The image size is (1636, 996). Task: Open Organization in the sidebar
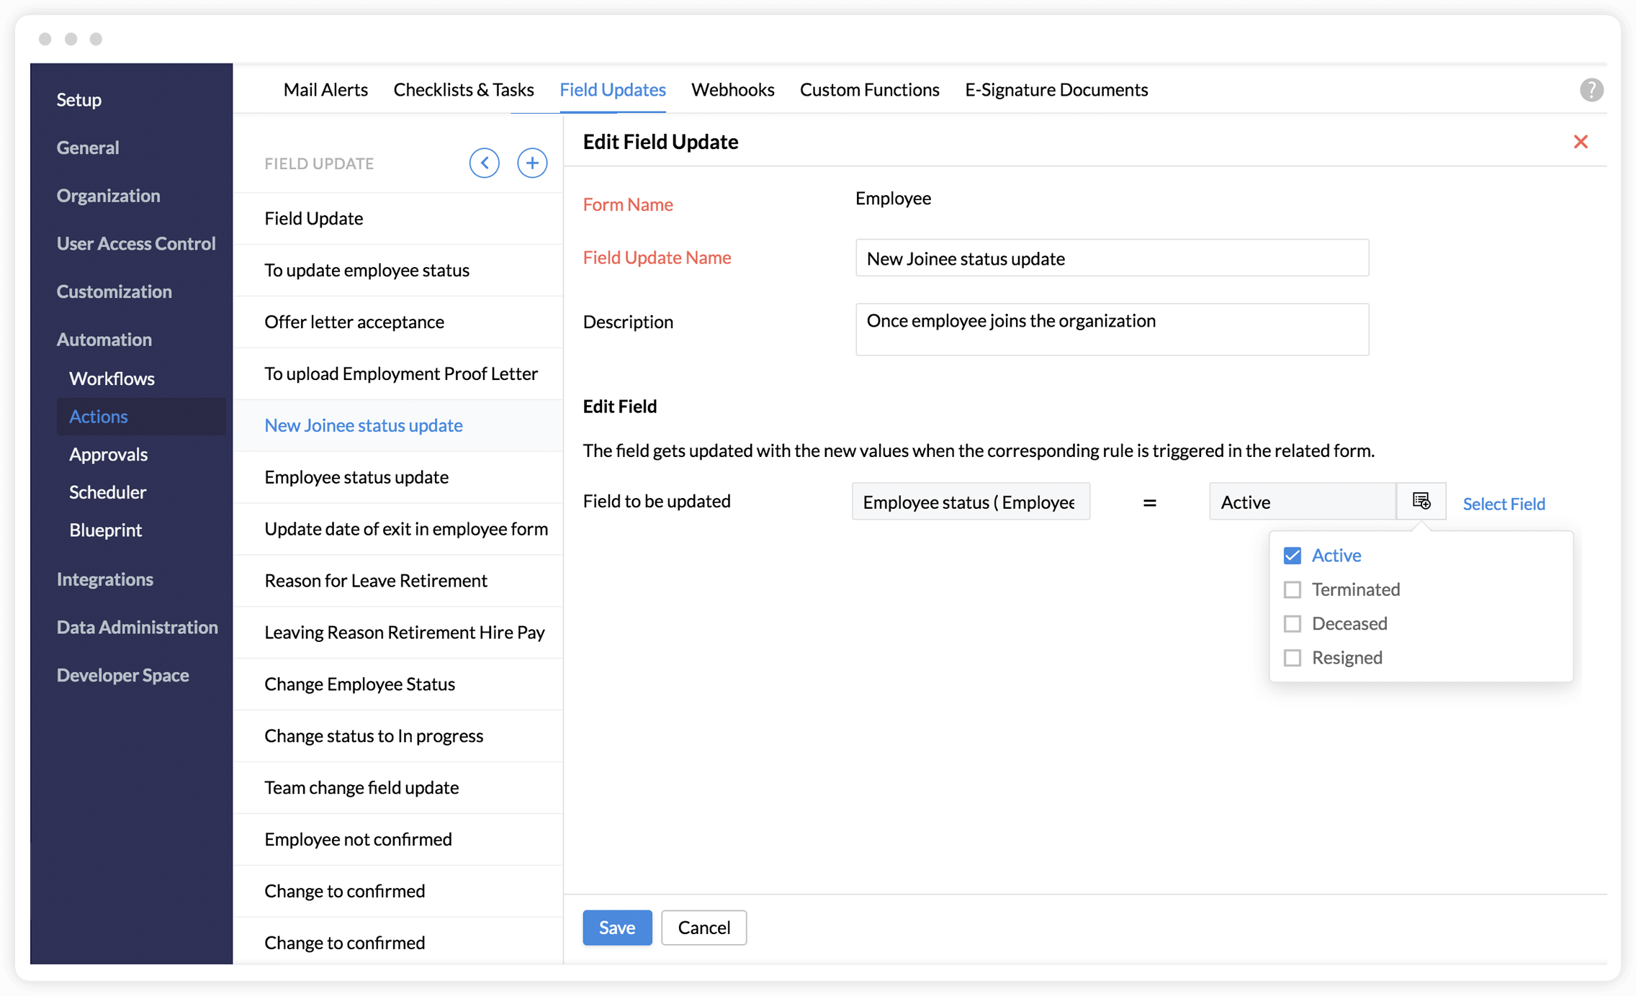[108, 196]
